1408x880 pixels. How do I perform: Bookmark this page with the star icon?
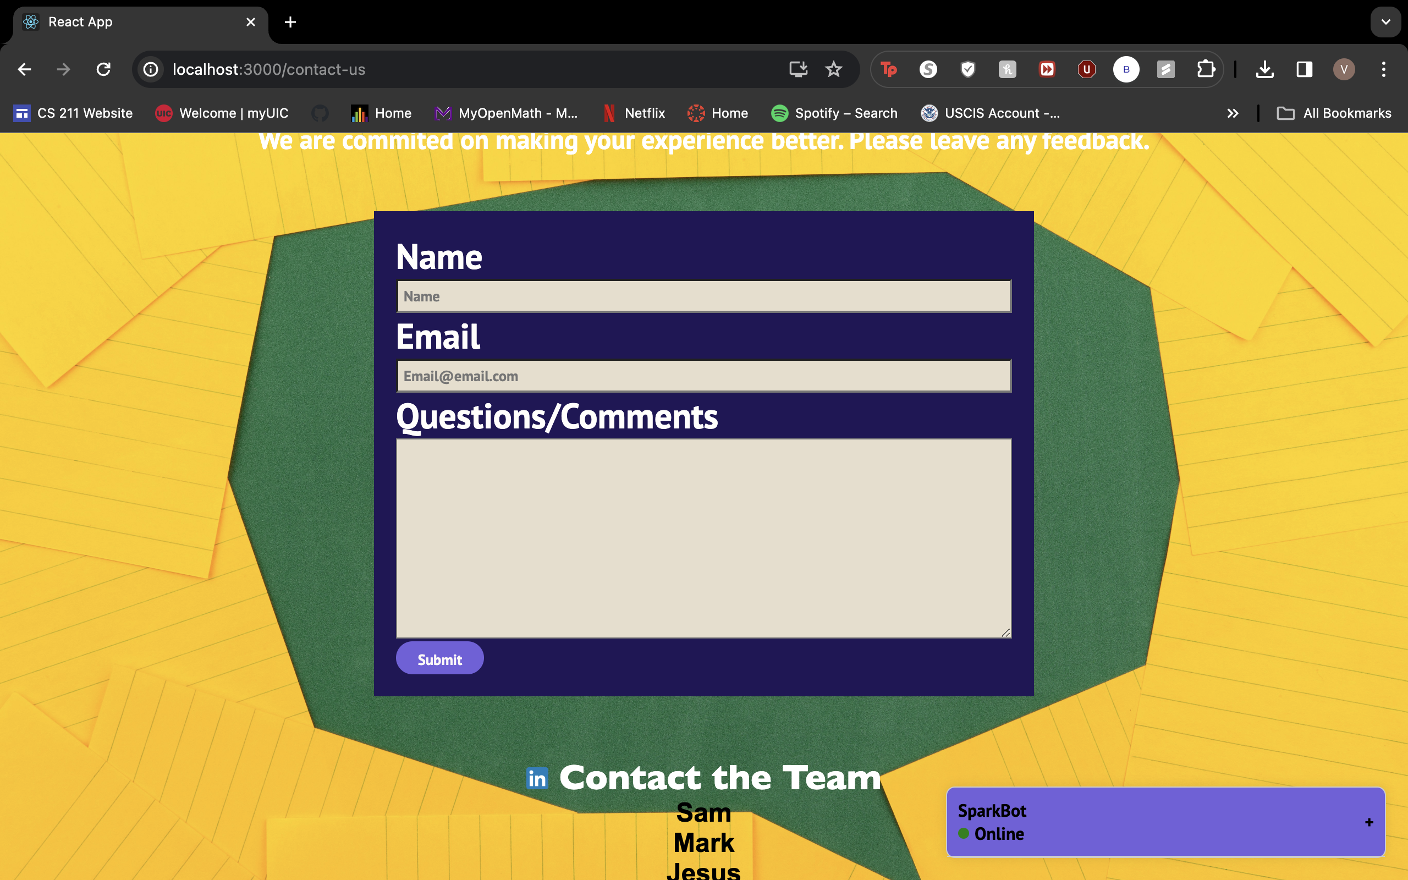pos(833,69)
